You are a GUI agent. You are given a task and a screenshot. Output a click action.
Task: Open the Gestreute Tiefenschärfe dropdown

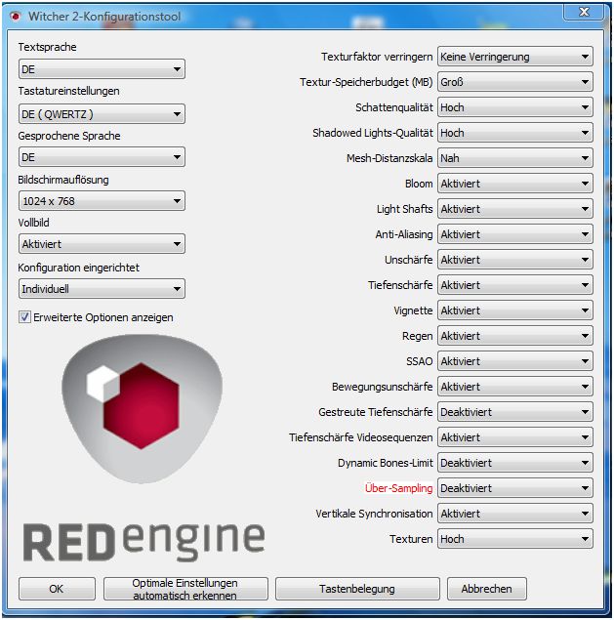coord(515,412)
